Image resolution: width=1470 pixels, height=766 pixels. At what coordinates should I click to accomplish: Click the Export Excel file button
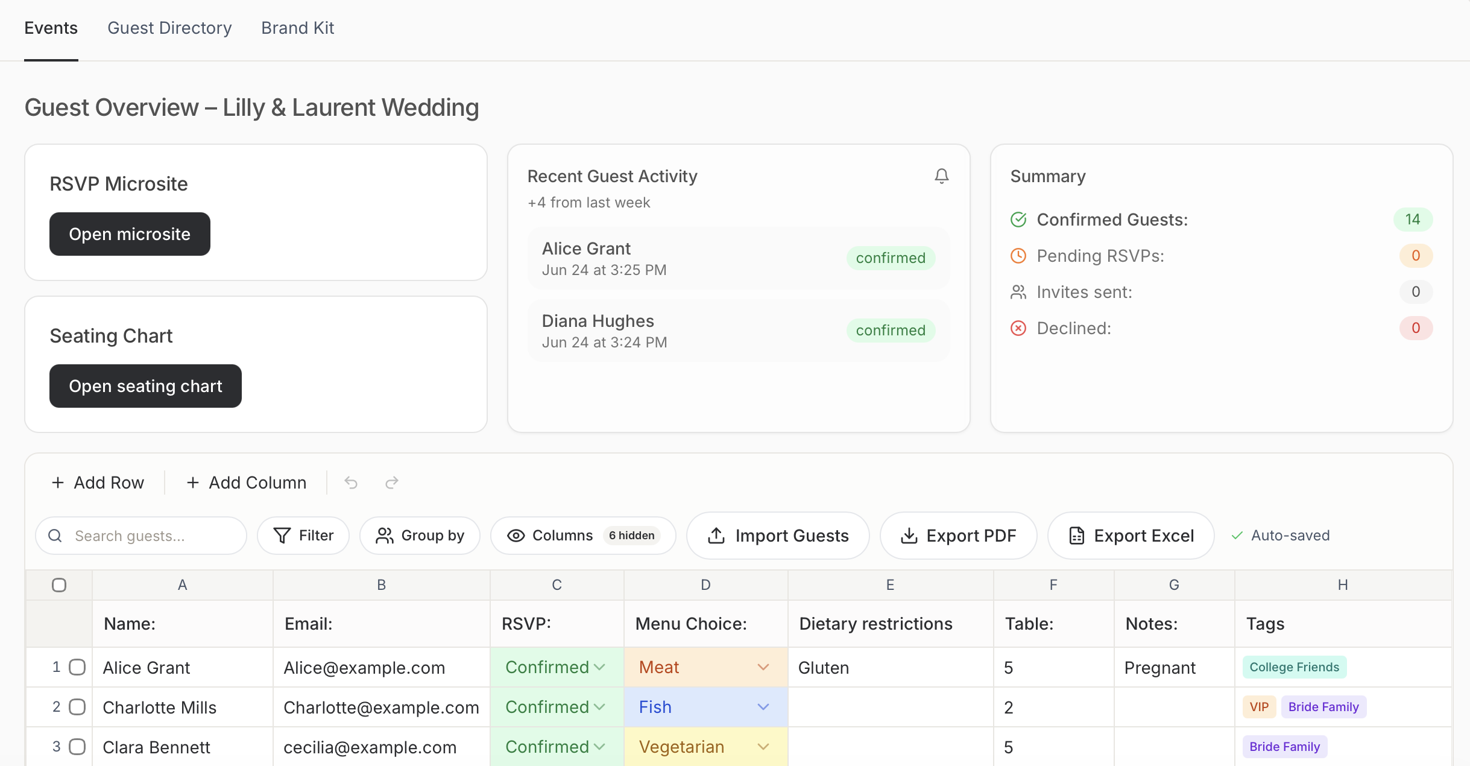[1131, 536]
